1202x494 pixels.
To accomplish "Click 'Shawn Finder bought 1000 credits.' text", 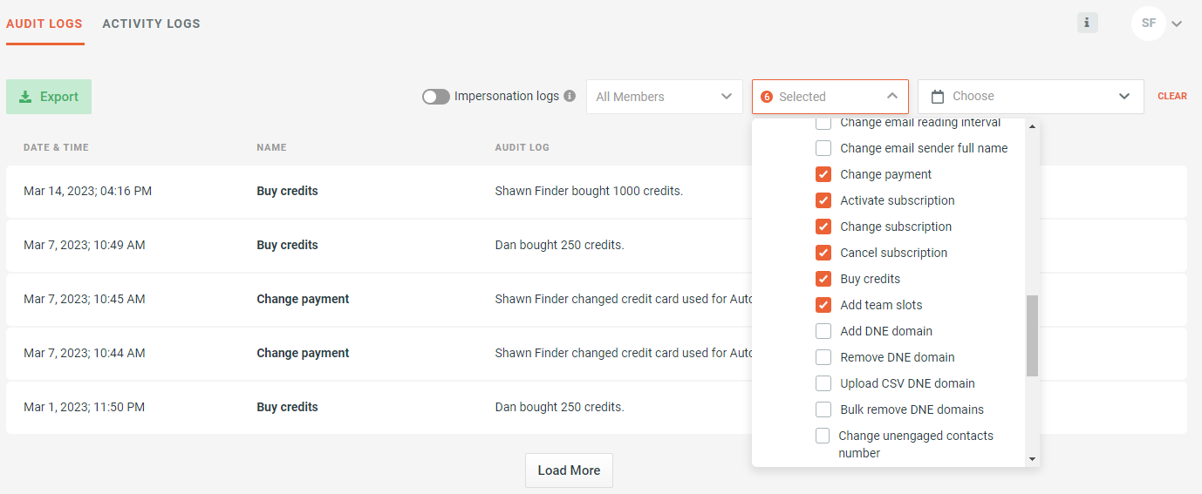I will point(589,191).
